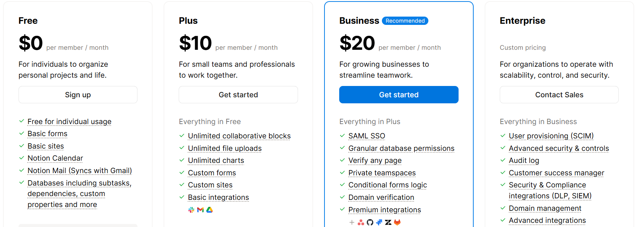Click the Gmail integration icon
The width and height of the screenshot is (638, 227).
click(200, 210)
